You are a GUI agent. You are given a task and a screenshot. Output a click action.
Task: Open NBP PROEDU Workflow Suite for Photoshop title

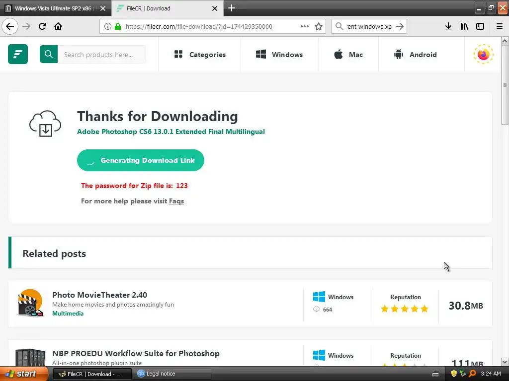click(136, 353)
